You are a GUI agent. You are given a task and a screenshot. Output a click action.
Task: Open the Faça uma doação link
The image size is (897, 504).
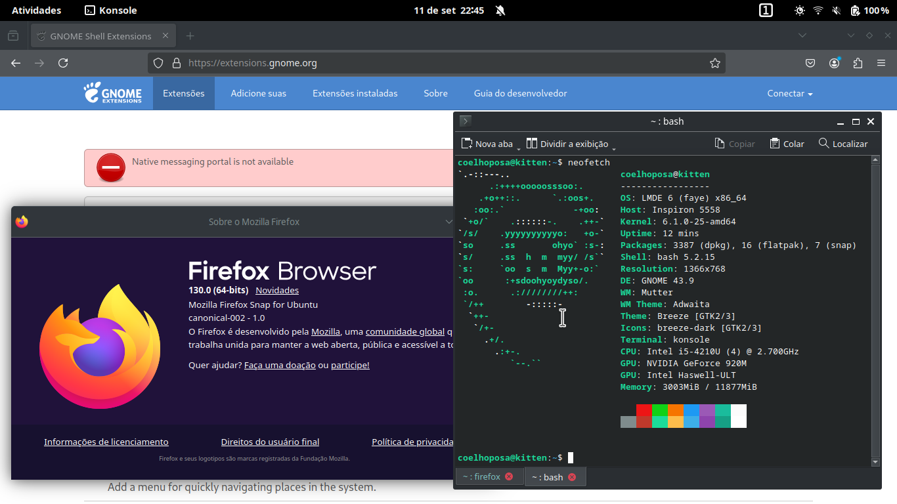pos(280,365)
